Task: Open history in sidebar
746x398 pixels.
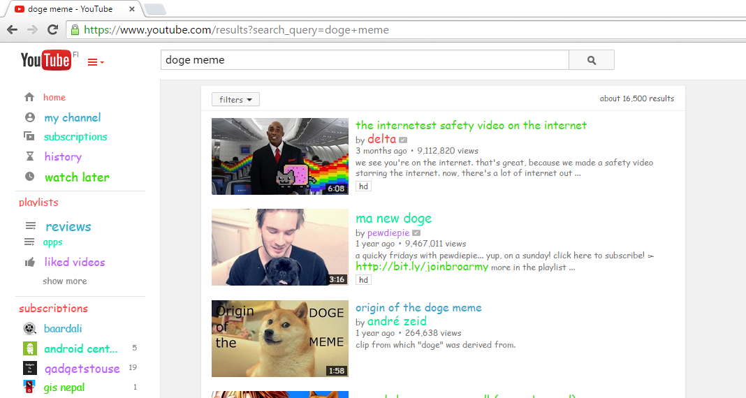Action: tap(63, 156)
